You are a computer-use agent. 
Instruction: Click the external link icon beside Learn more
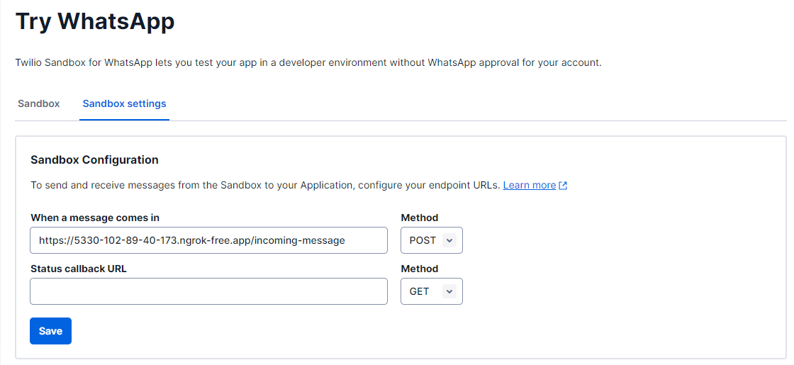click(563, 185)
